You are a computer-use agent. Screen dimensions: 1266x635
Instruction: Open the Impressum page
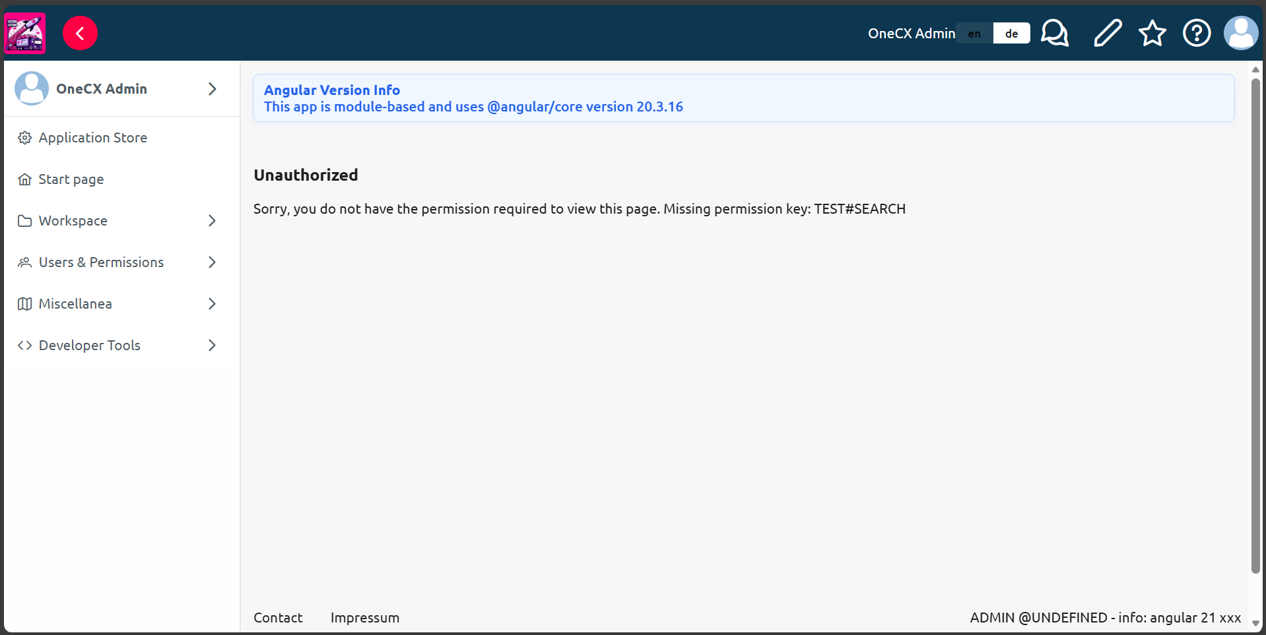click(364, 618)
